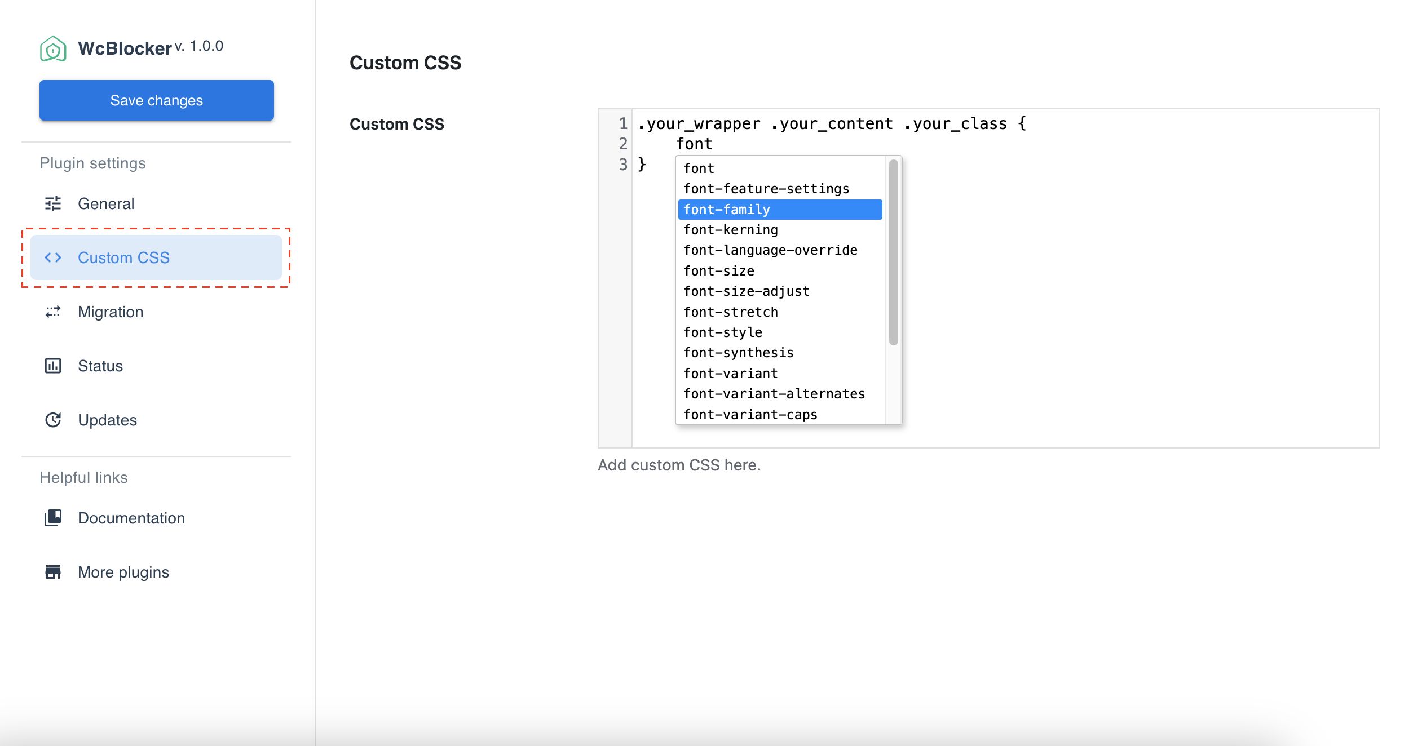Viewport: 1422px width, 746px height.
Task: Click the Custom CSS code brackets icon
Action: click(x=53, y=257)
